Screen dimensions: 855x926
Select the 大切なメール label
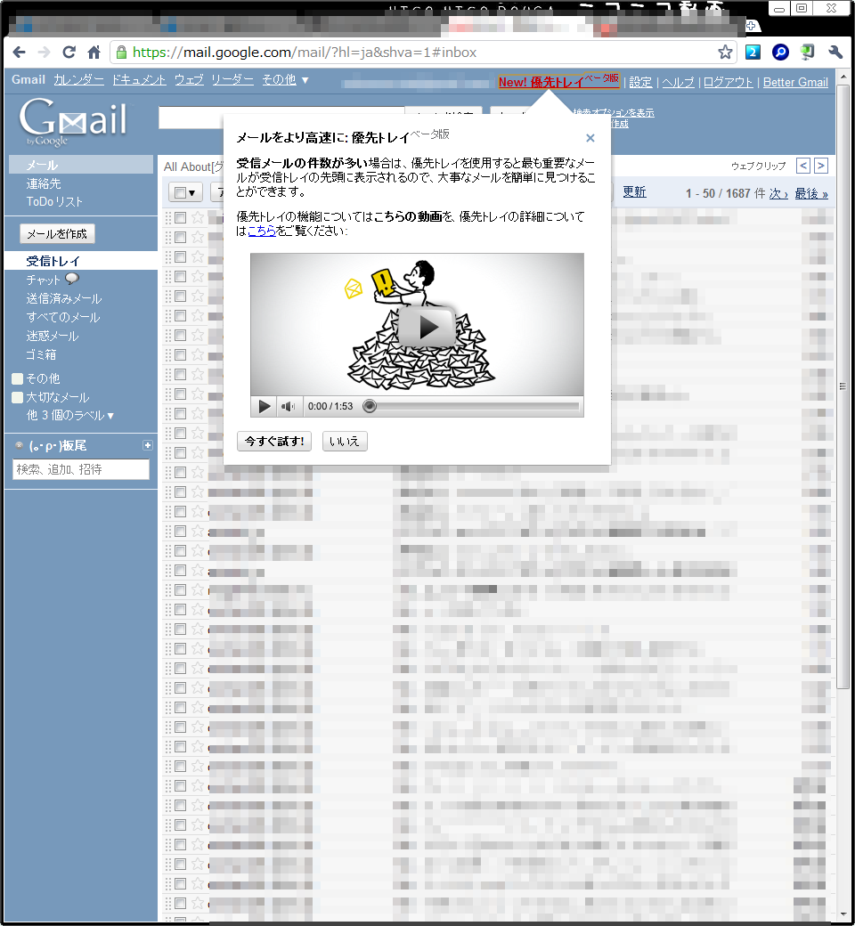click(x=58, y=397)
